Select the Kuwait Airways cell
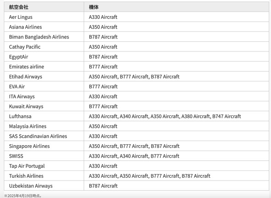Screen dimensions: 271x198 coord(44,106)
